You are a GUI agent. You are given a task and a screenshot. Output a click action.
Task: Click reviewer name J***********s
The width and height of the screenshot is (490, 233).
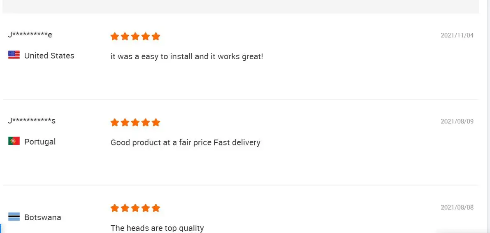click(32, 121)
